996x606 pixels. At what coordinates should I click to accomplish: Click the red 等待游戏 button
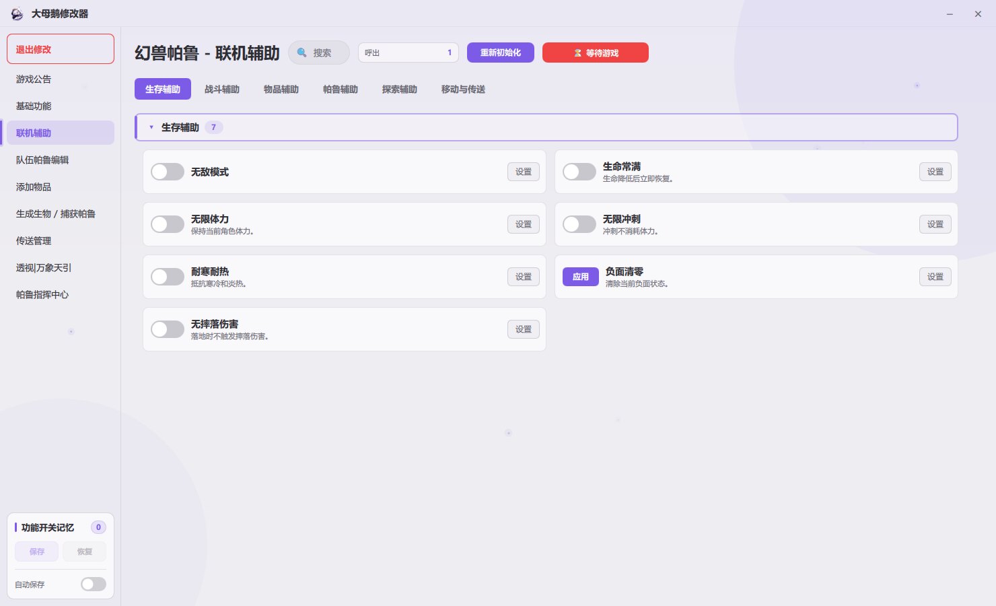[x=596, y=53]
